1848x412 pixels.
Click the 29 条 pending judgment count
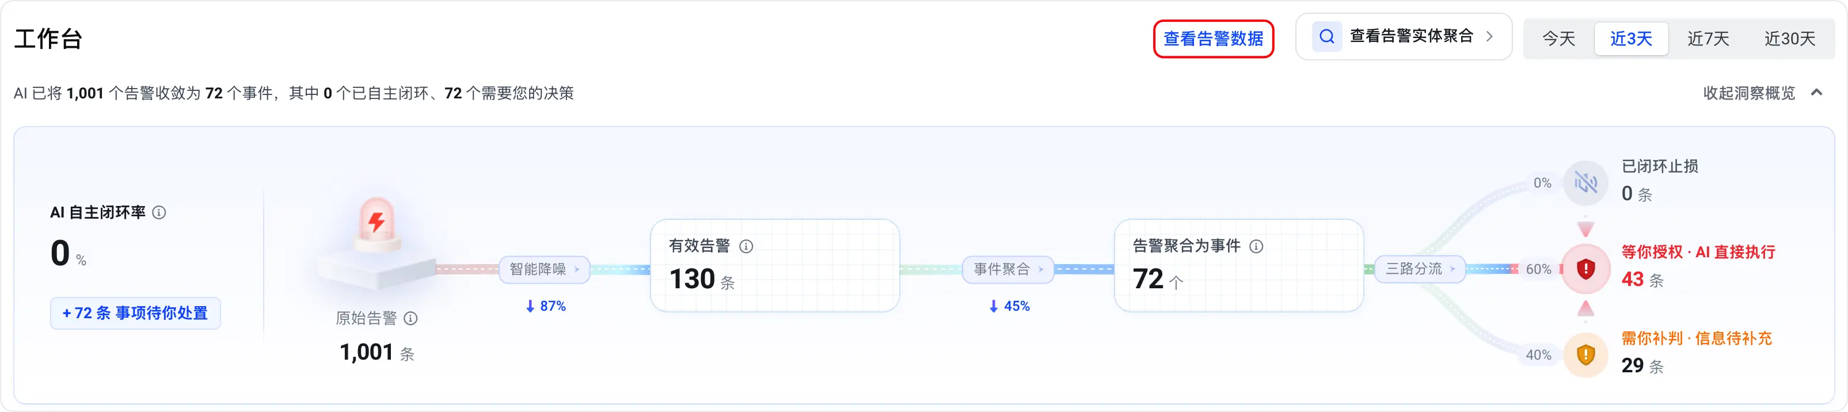tap(1642, 365)
